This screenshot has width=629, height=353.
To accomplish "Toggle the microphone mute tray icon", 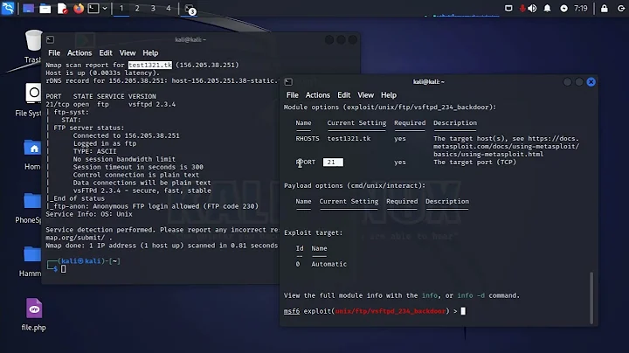I will [x=522, y=8].
